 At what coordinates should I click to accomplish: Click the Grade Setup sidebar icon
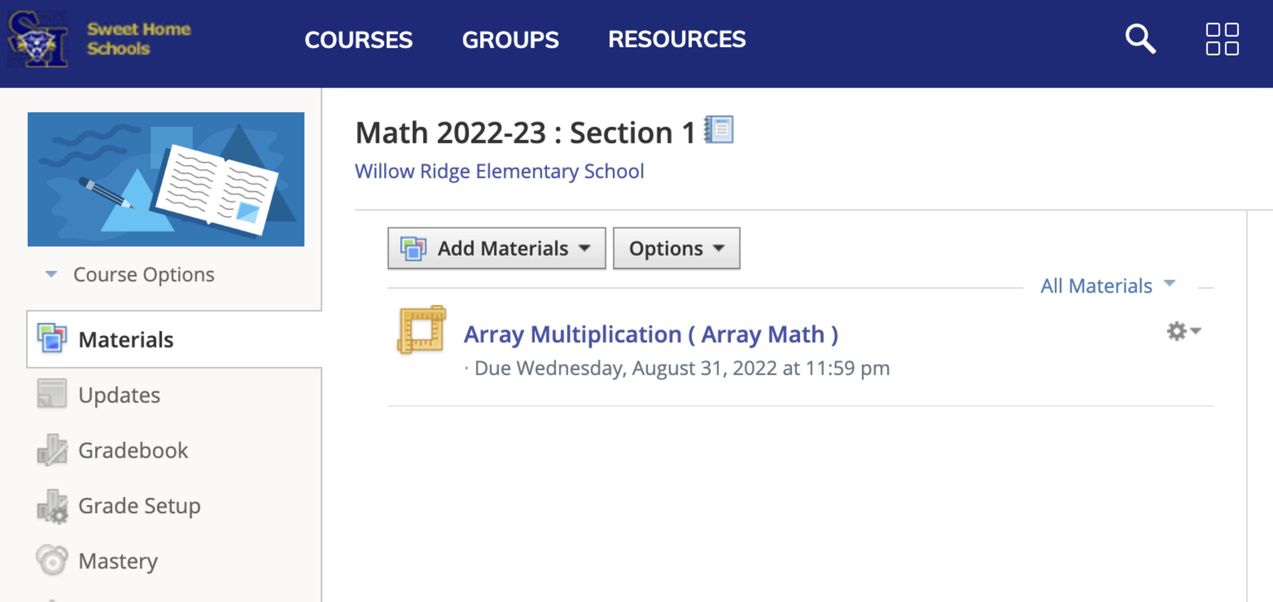click(x=52, y=506)
